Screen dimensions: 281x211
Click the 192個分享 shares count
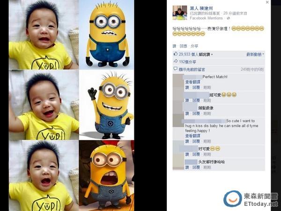pyautogui.click(x=187, y=62)
